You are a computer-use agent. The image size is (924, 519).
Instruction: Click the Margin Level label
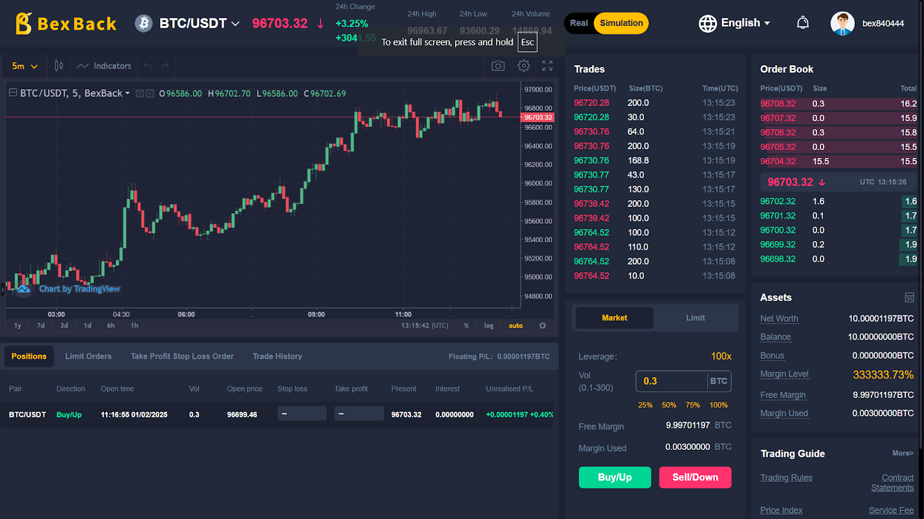point(784,374)
